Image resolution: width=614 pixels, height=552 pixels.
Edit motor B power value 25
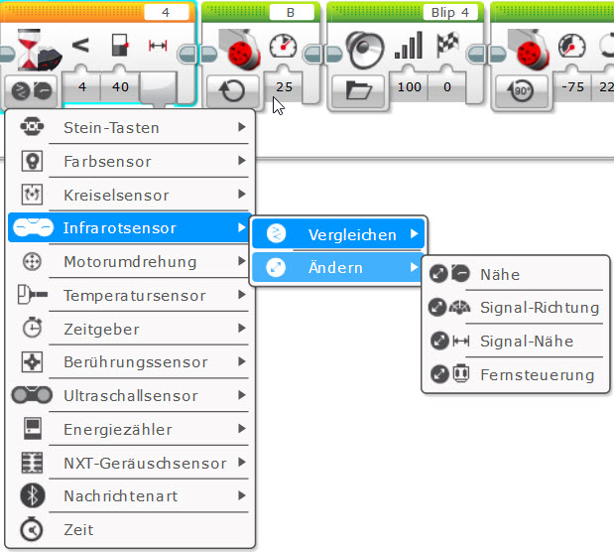click(284, 86)
